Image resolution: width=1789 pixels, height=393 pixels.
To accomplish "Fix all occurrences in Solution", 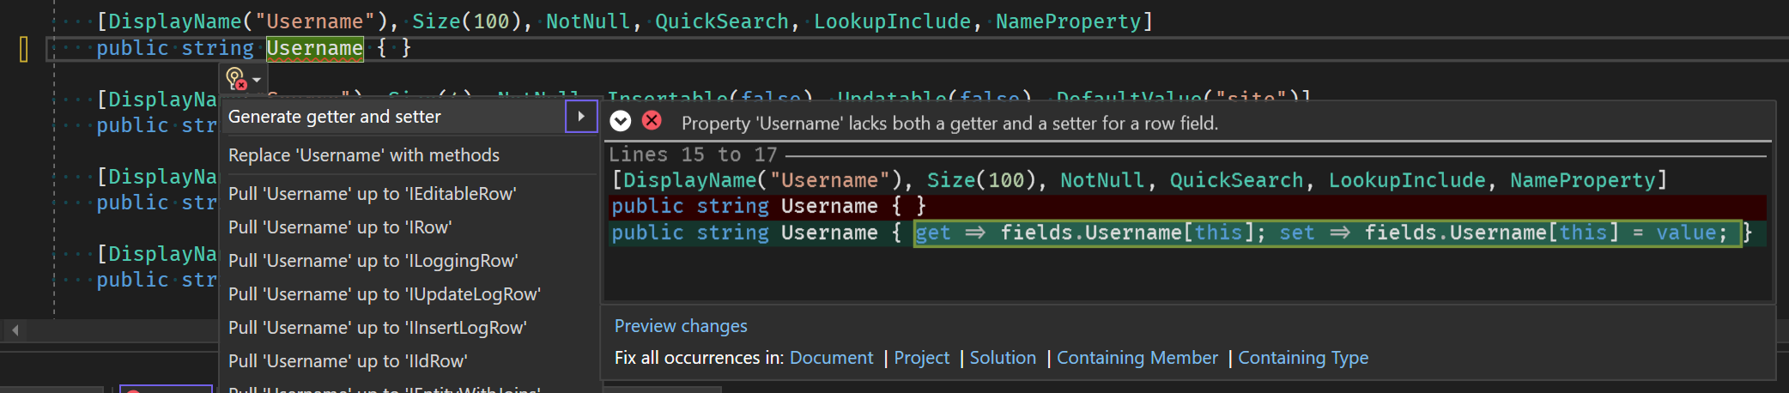I will 1003,358.
